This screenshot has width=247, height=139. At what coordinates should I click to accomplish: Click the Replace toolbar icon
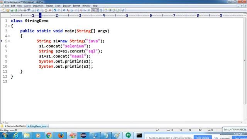(x=68, y=10)
